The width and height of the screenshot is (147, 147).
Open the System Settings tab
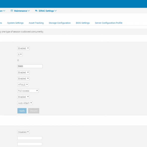click(15, 23)
